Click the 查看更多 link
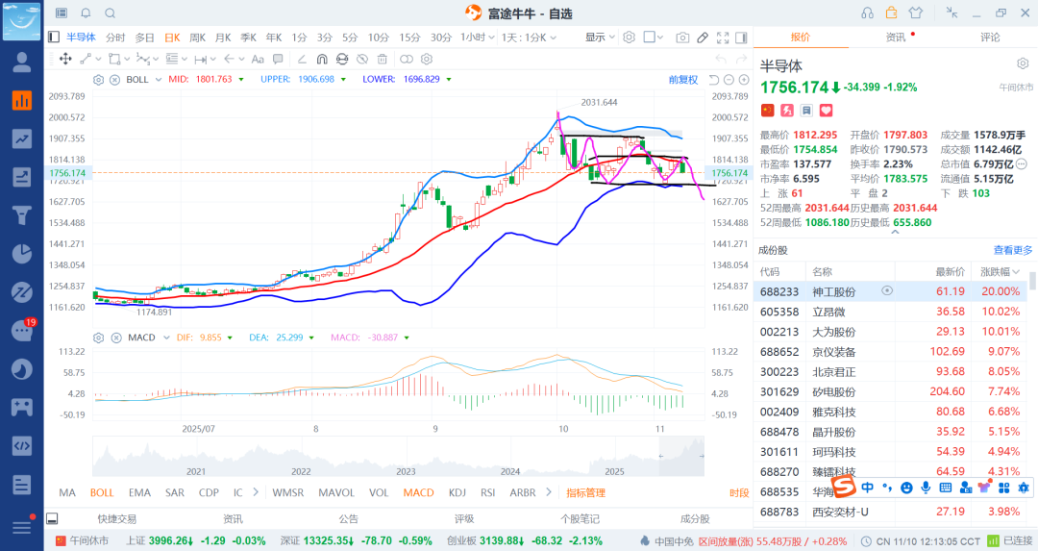 [x=1013, y=250]
